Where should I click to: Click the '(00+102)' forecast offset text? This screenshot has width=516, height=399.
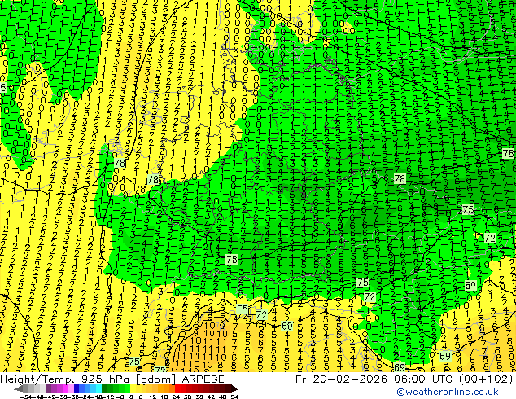coord(485,379)
